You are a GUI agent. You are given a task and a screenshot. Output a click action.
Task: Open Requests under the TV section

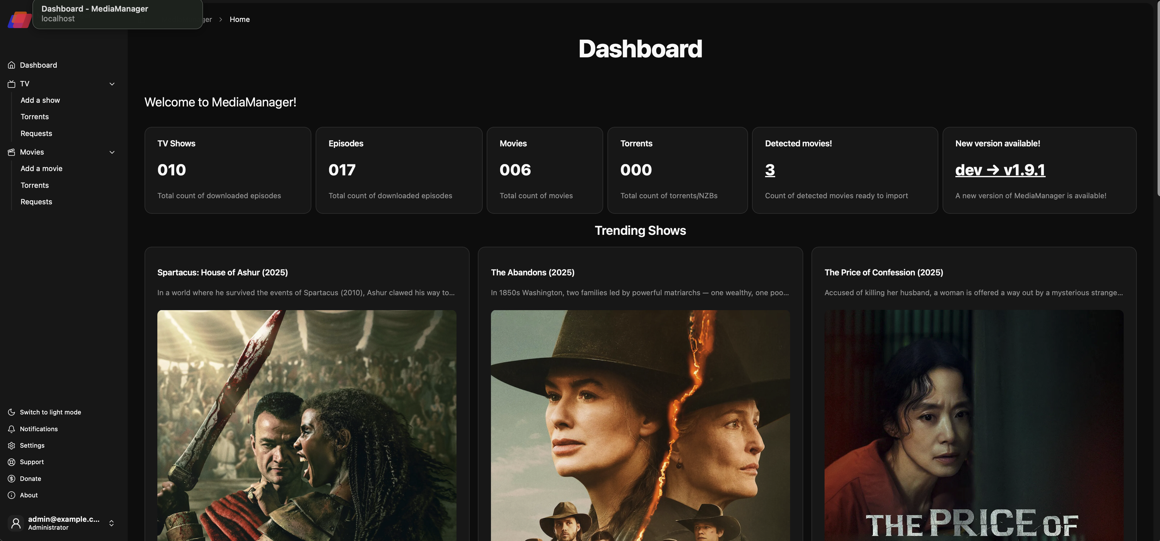coord(36,133)
